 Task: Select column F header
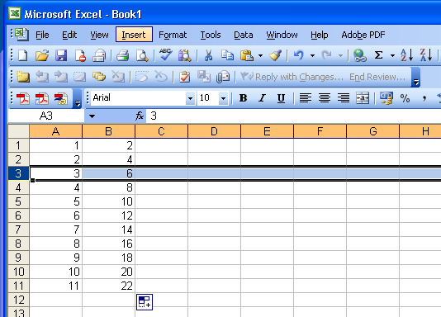320,131
